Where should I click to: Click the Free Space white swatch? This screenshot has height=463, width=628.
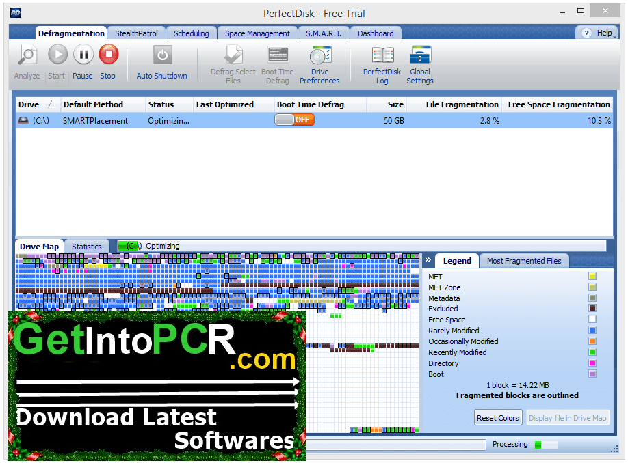pos(592,319)
